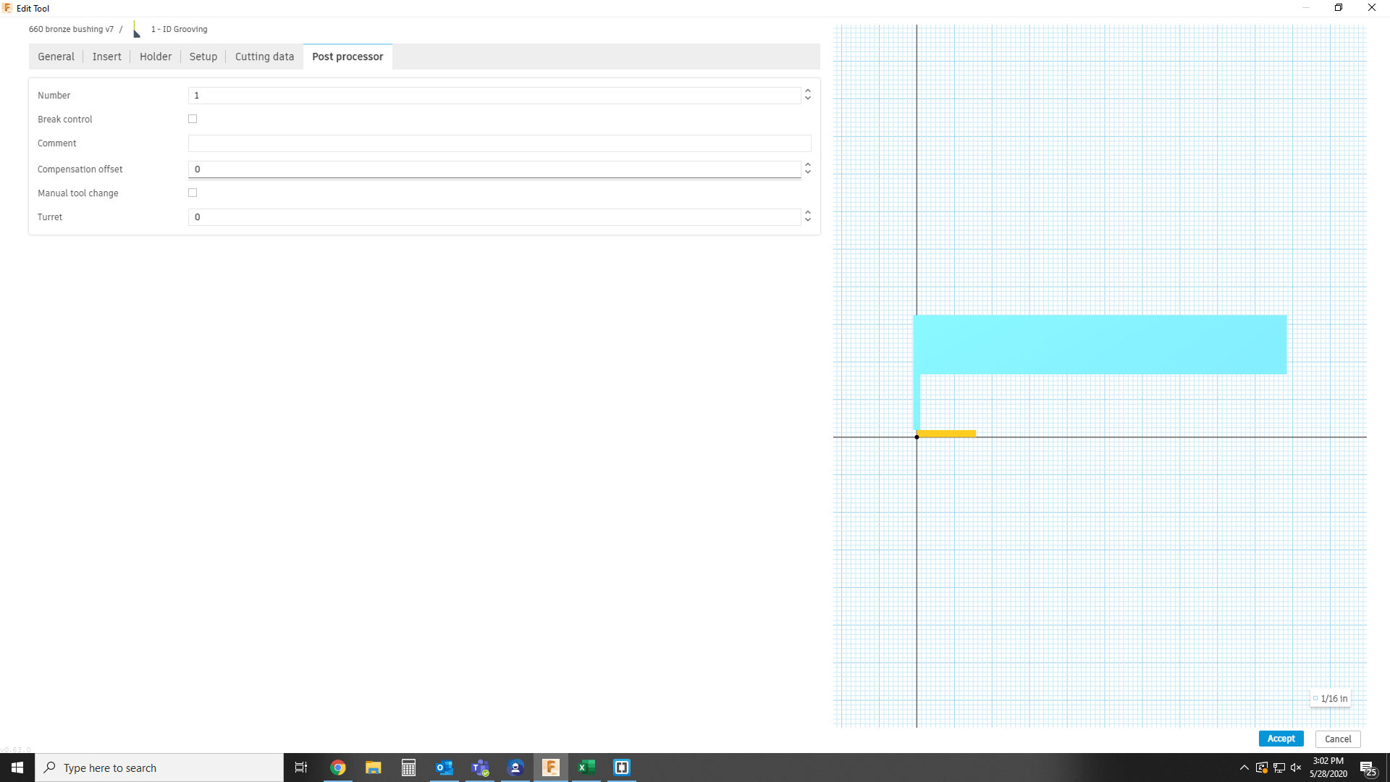Enable the Break control checkbox
The height and width of the screenshot is (782, 1390).
pos(193,119)
